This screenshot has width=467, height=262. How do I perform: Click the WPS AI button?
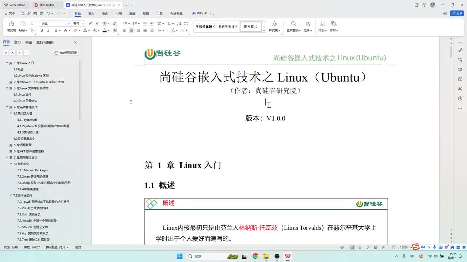click(x=200, y=13)
